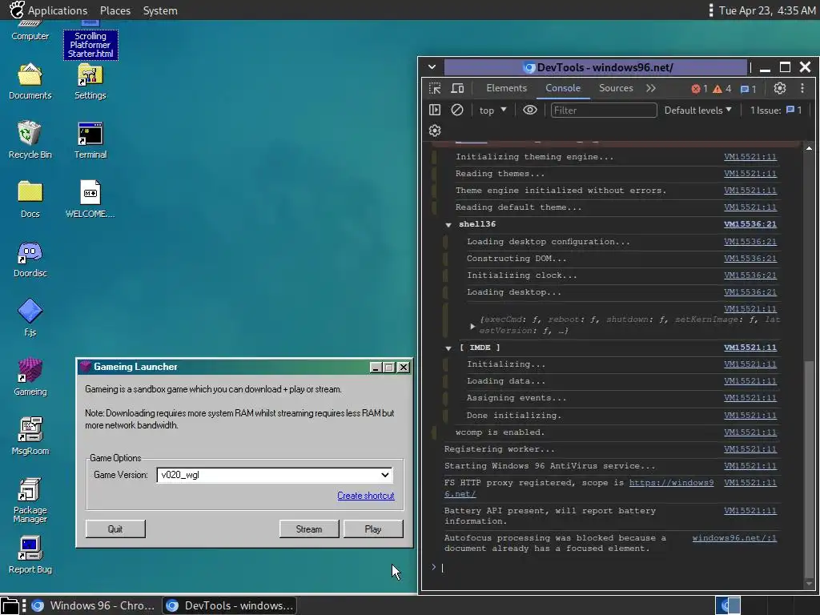
Task: Toggle the device toolbar icon in DevTools
Action: tap(457, 88)
